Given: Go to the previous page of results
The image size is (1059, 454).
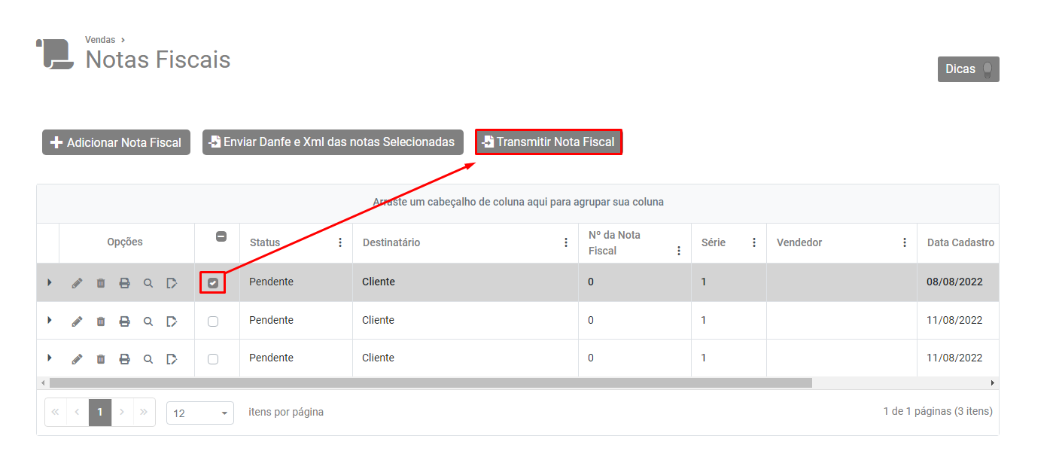Looking at the screenshot, I should [x=78, y=413].
